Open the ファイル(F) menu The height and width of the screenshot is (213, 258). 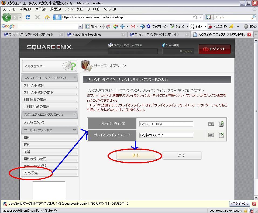coord(9,9)
